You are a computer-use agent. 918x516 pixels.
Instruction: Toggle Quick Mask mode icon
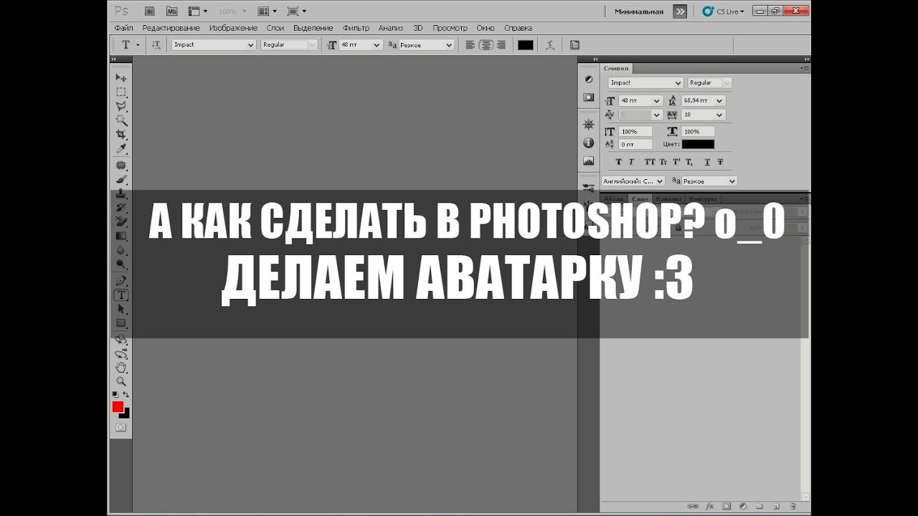tap(120, 427)
